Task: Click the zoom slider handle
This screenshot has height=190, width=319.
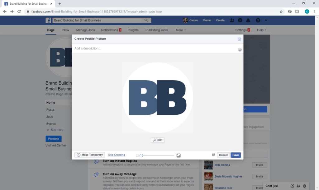Action: [x=141, y=155]
